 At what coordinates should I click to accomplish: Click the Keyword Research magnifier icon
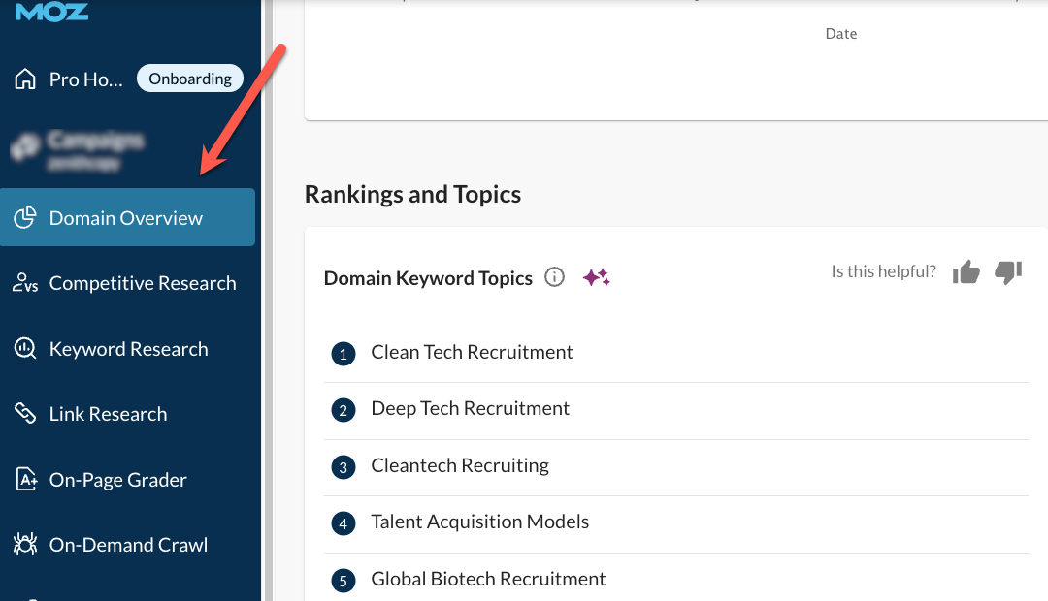pos(25,349)
